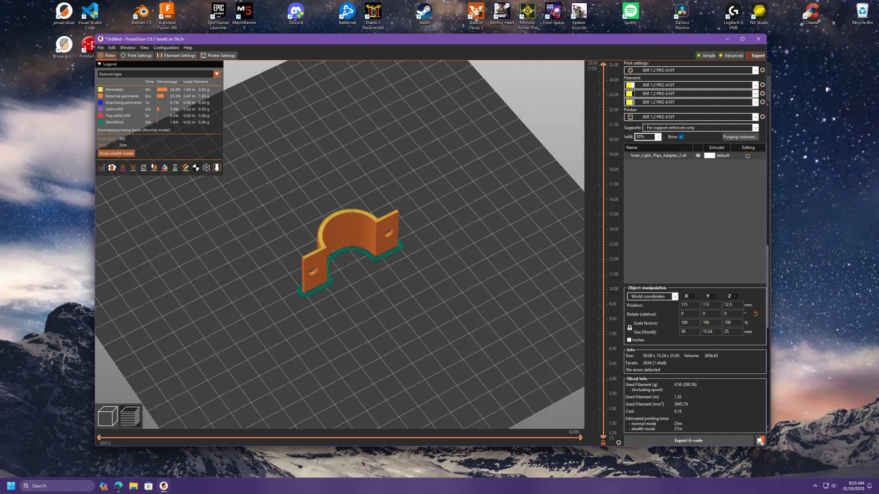The image size is (879, 494).
Task: Uncheck the Brim checkbox
Action: 681,137
